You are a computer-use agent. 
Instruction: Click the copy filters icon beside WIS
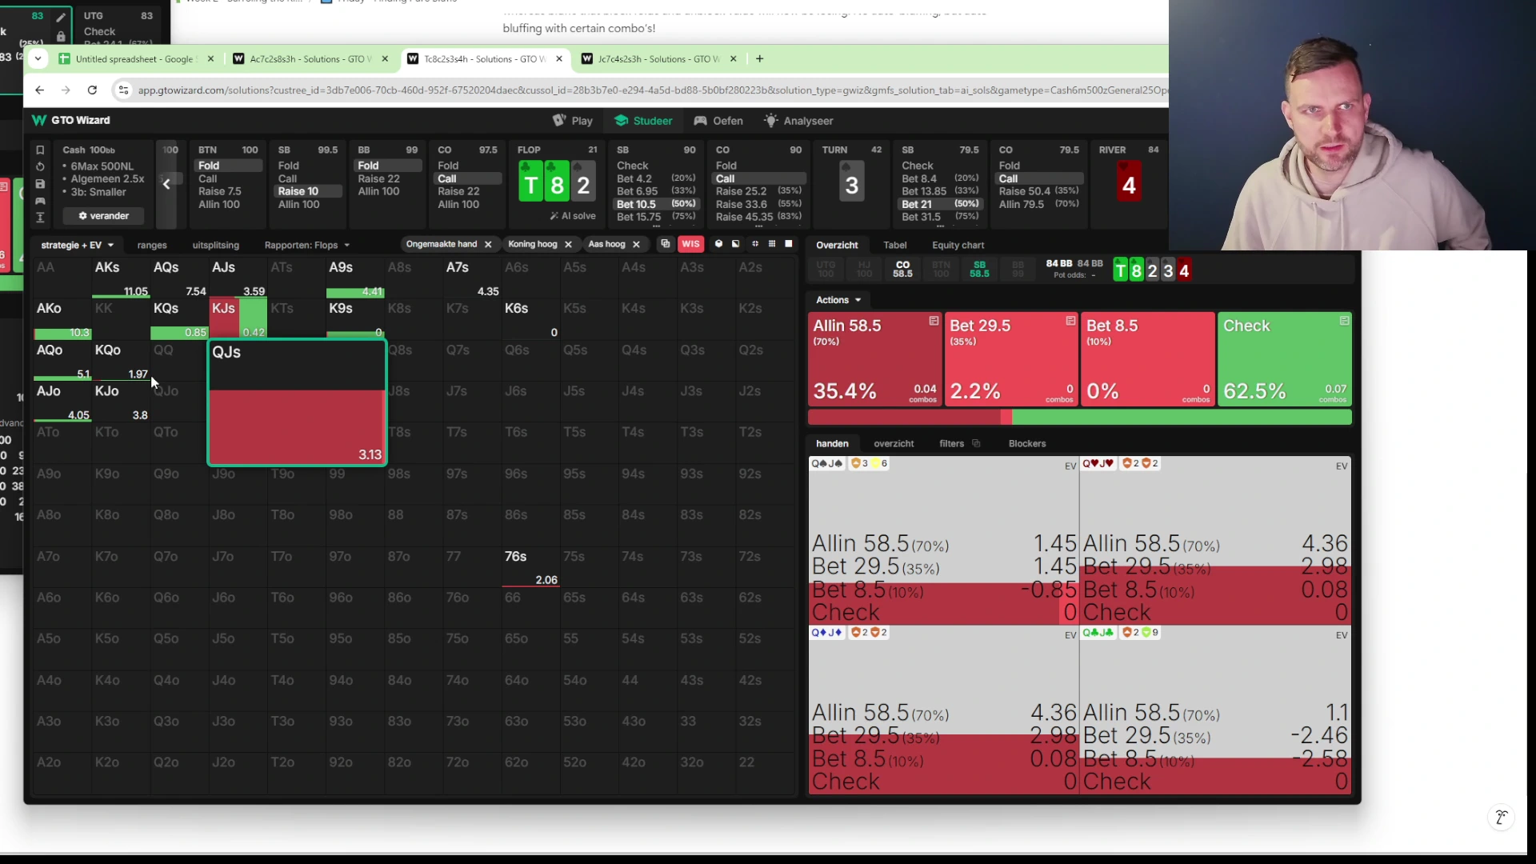click(x=665, y=244)
